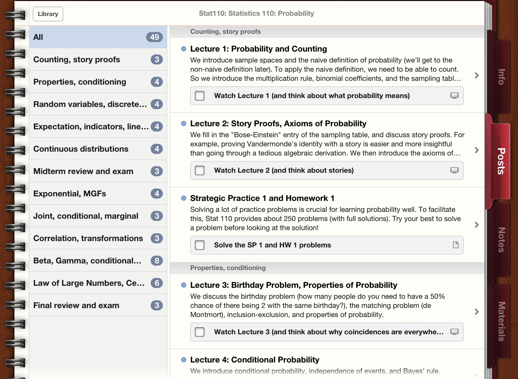Mark Solve the SP 1 and HW 1 done
Image resolution: width=518 pixels, height=379 pixels.
click(200, 245)
